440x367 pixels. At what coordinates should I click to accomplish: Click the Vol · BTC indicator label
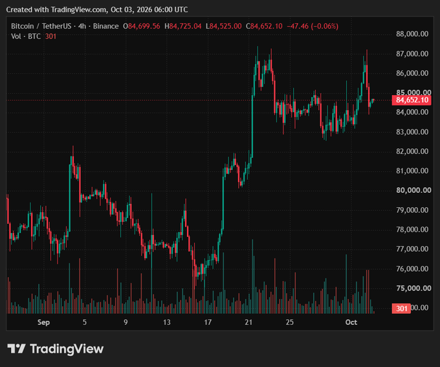click(x=26, y=36)
